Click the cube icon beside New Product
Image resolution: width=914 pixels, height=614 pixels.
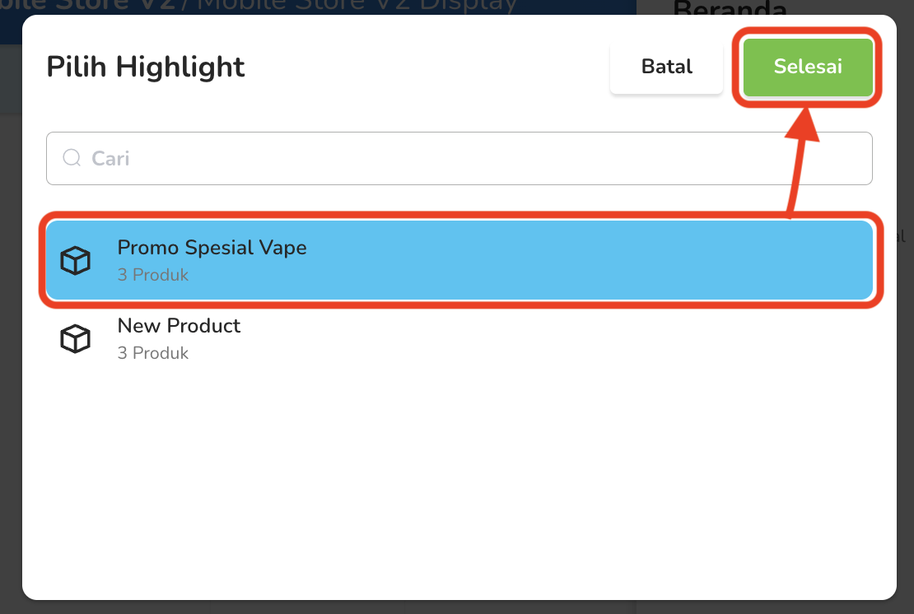[x=75, y=338]
